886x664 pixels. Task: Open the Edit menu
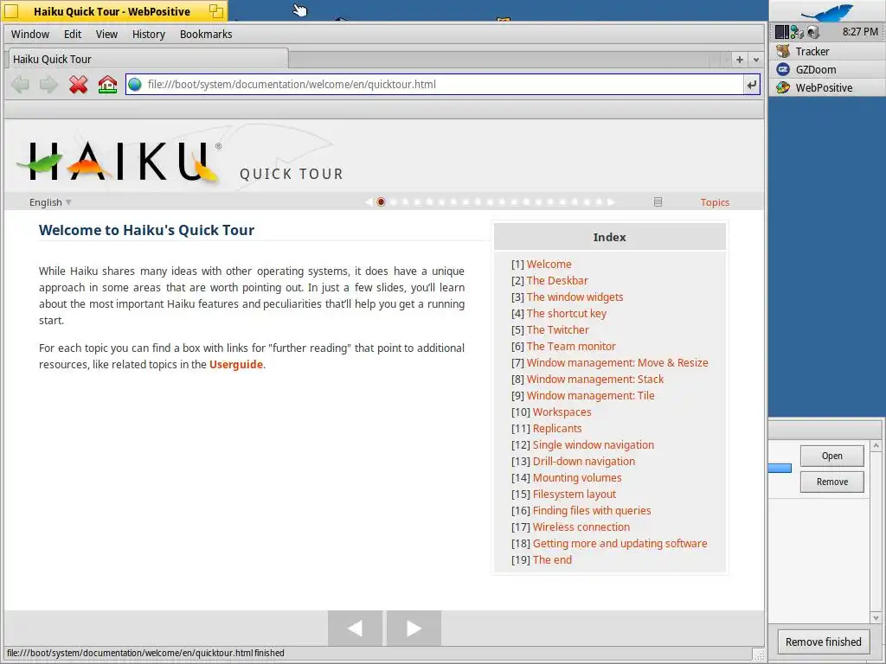[x=73, y=35]
